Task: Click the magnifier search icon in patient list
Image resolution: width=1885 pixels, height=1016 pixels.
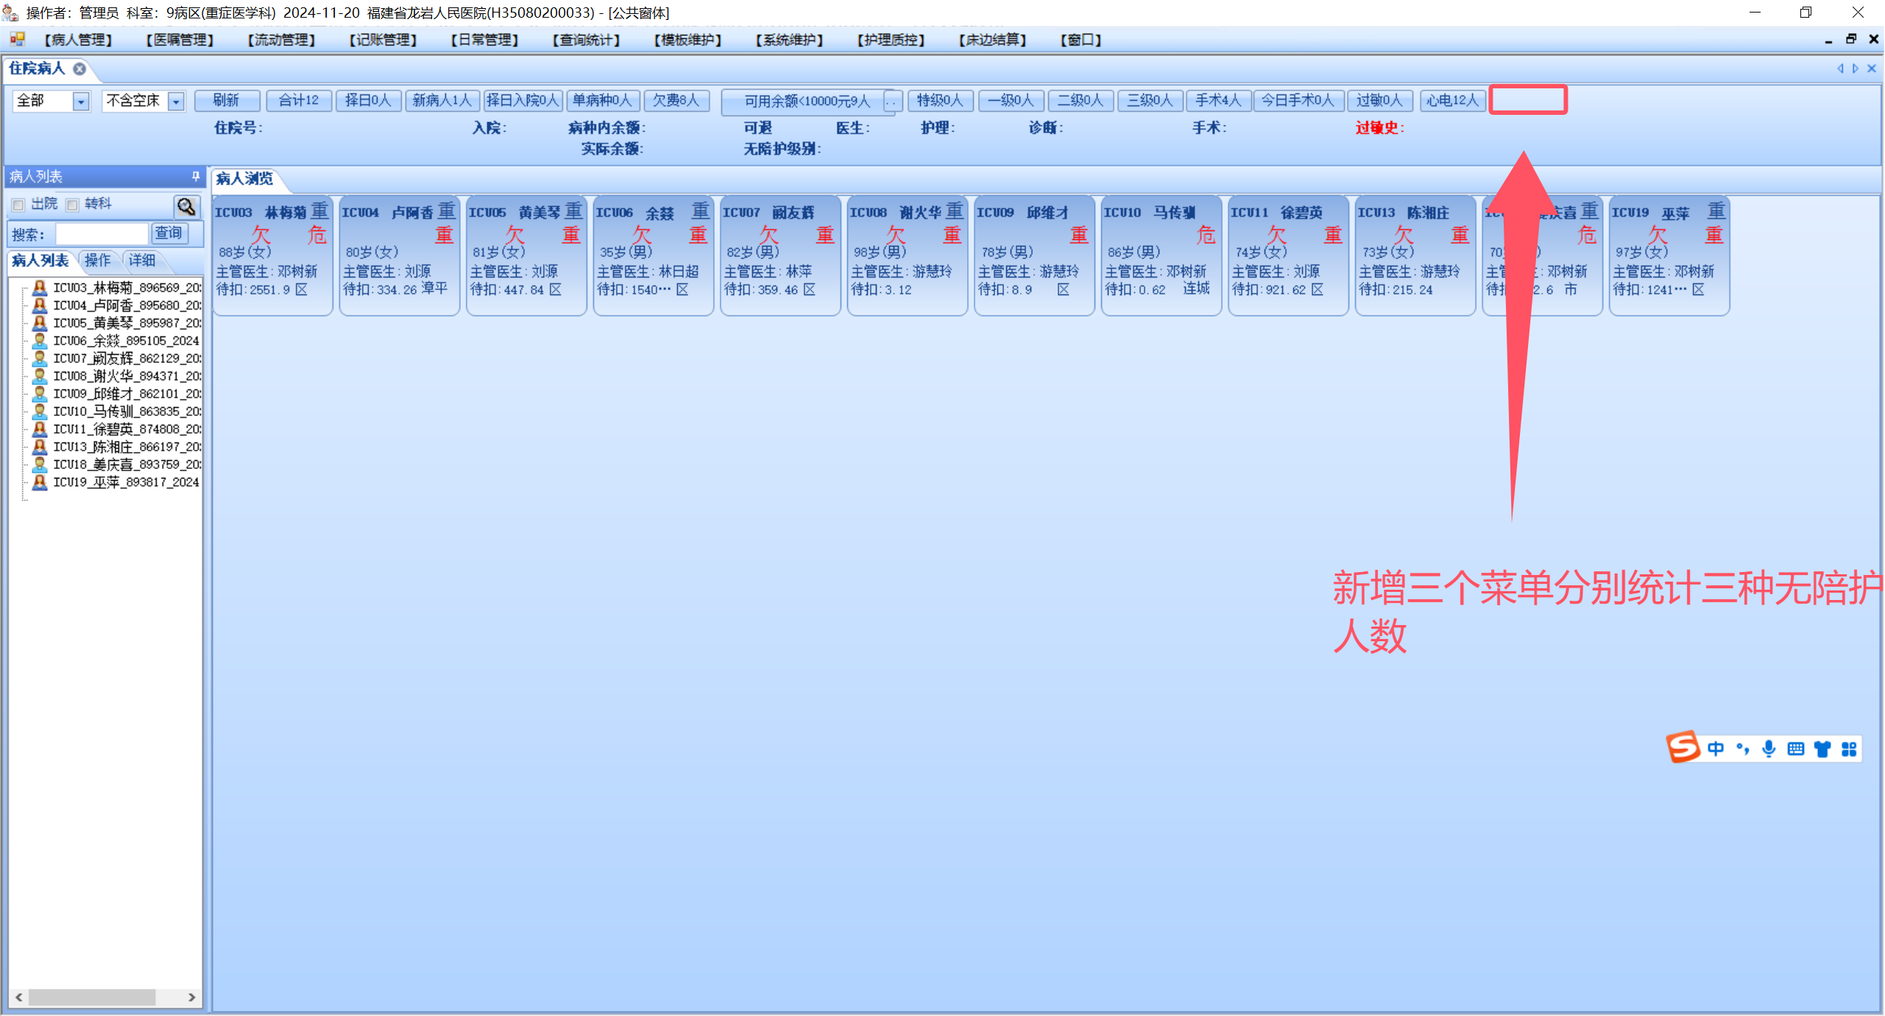Action: click(x=186, y=206)
